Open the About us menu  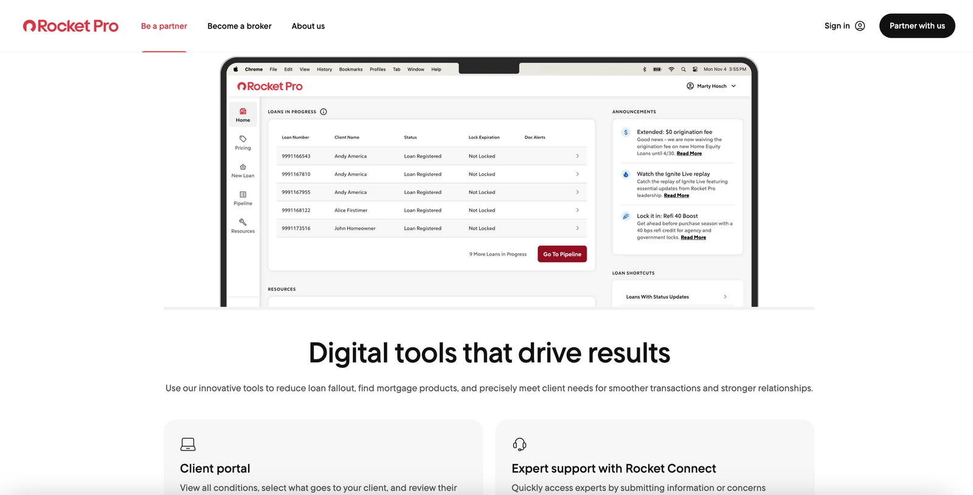tap(308, 26)
